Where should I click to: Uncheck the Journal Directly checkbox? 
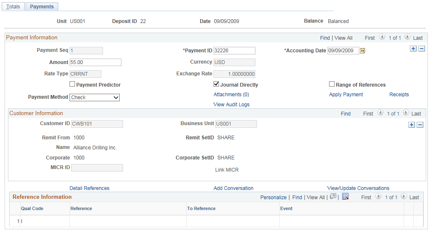[216, 84]
